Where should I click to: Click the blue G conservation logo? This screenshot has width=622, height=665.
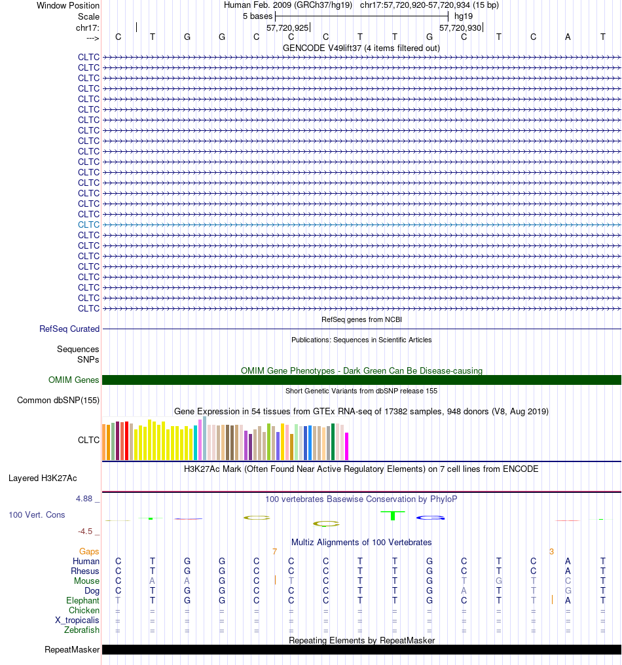coord(430,518)
